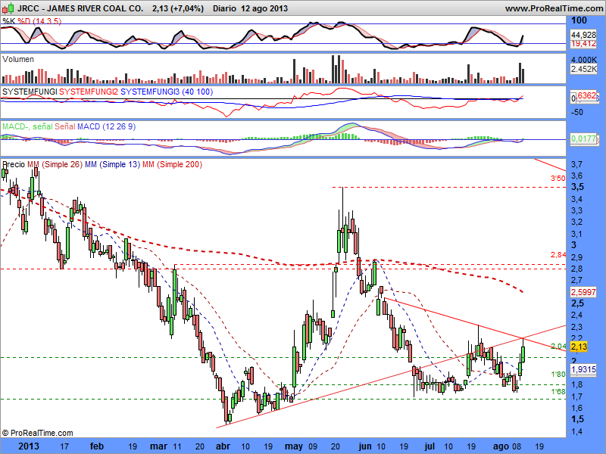The width and height of the screenshot is (606, 454).
Task: Select the black SYSTEMFUNGI indicator label
Action: coord(30,92)
